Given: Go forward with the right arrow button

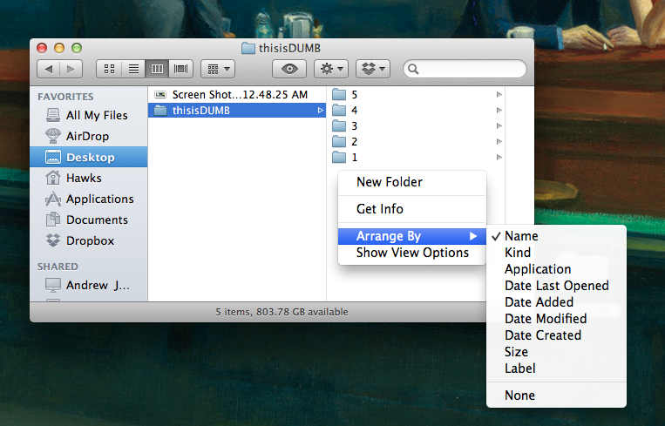Looking at the screenshot, I should coord(71,69).
